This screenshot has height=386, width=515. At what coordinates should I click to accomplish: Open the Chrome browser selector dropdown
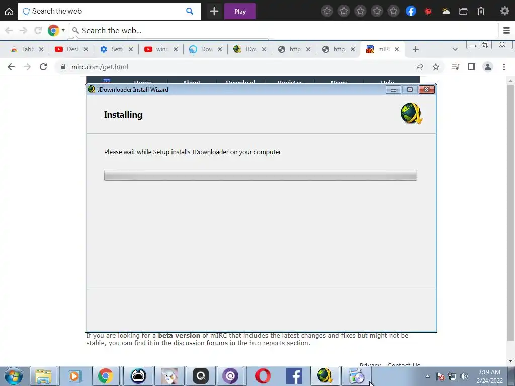[x=56, y=31]
